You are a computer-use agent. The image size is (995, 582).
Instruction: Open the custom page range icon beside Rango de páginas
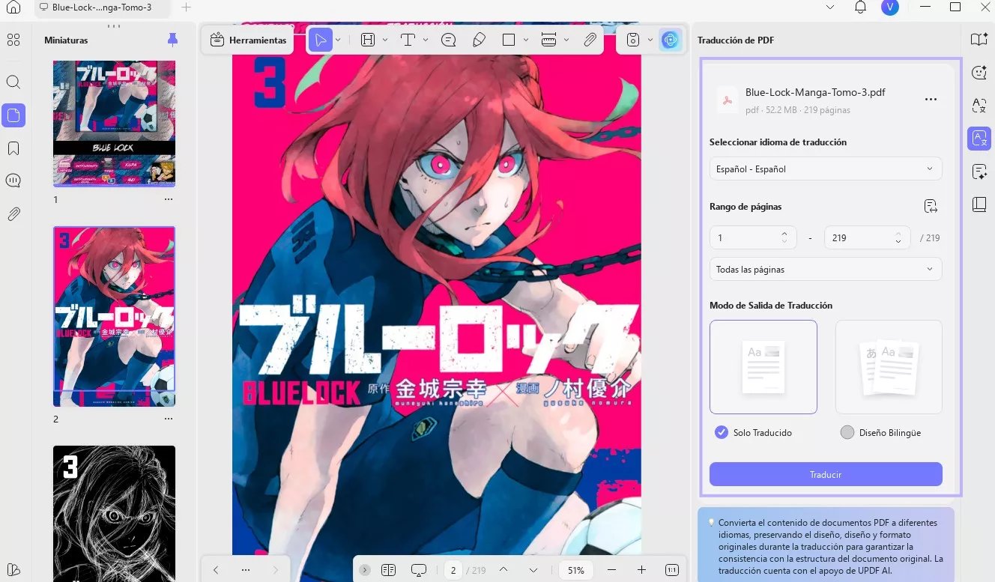click(931, 207)
